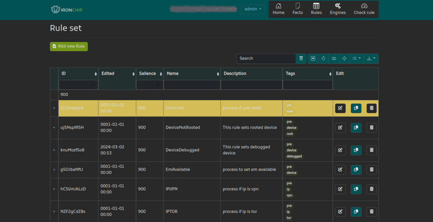This screenshot has height=222, width=433.
Task: Delete the EmAvailable rule
Action: click(x=372, y=170)
